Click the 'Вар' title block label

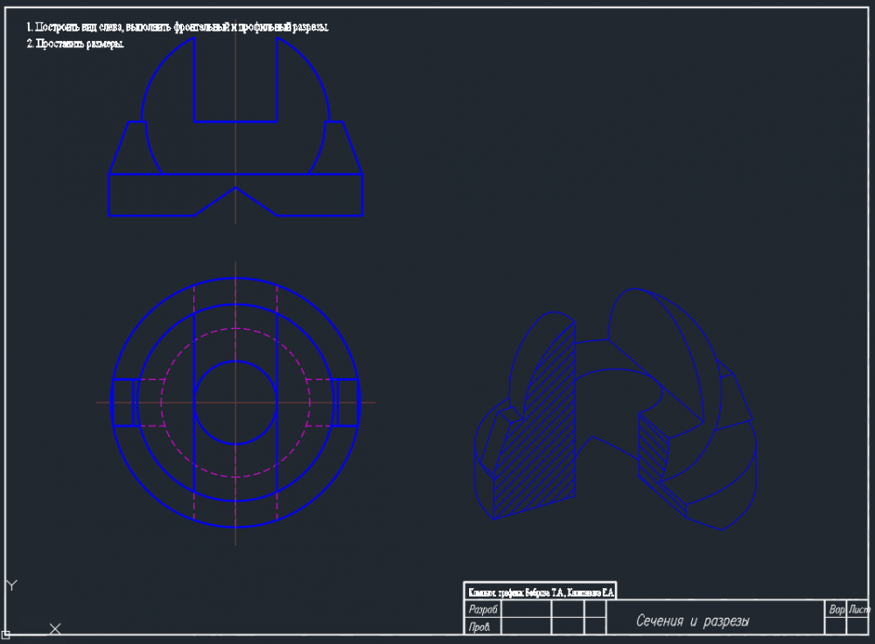click(x=836, y=609)
